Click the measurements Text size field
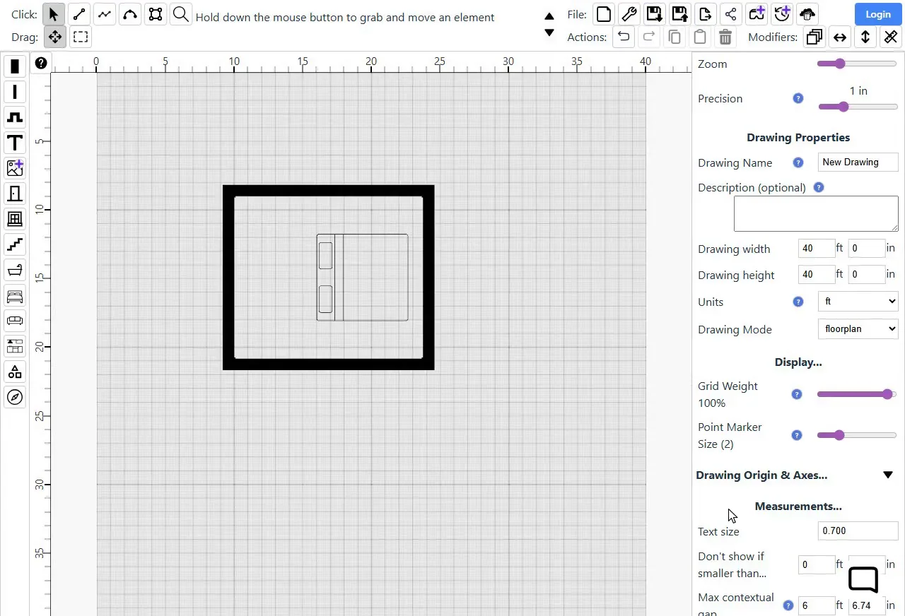The image size is (905, 616). 858,531
